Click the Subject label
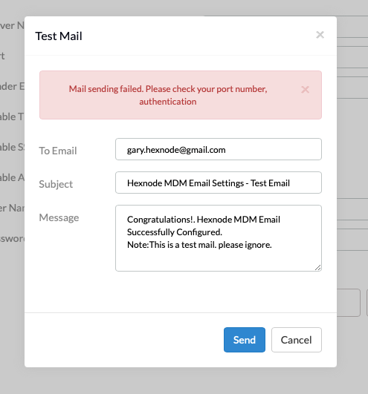The image size is (368, 394). (56, 184)
